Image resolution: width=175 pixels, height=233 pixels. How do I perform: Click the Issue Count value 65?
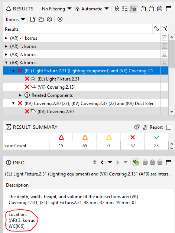(x=85, y=145)
